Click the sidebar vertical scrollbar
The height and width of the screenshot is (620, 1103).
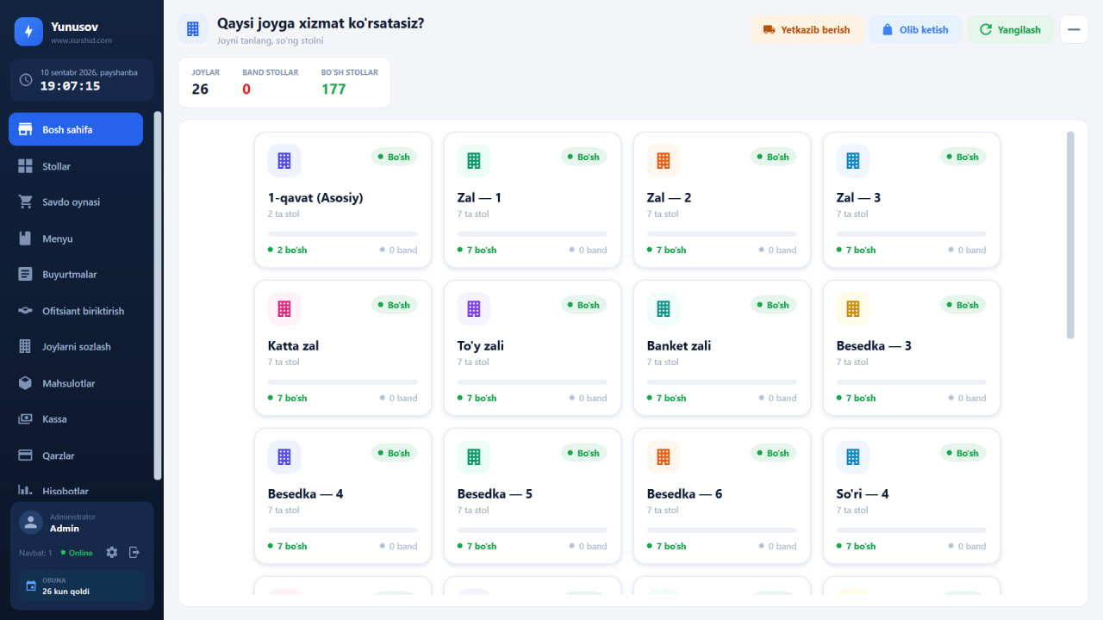[x=158, y=295]
